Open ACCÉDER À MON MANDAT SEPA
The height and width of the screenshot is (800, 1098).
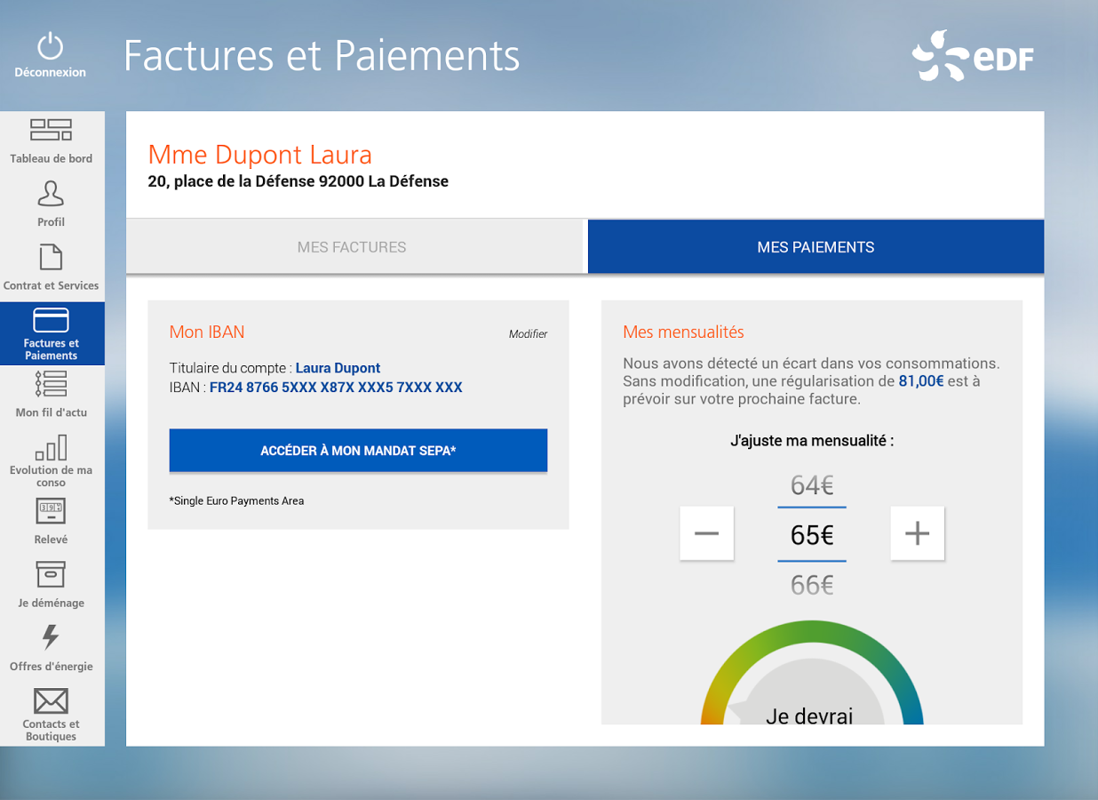358,451
